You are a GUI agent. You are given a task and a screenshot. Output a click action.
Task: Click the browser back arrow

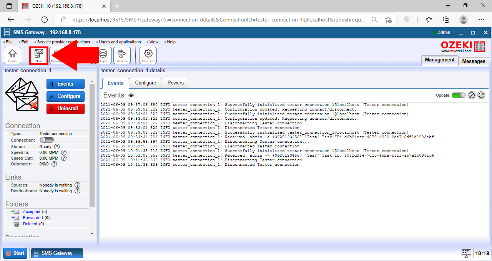(x=11, y=20)
